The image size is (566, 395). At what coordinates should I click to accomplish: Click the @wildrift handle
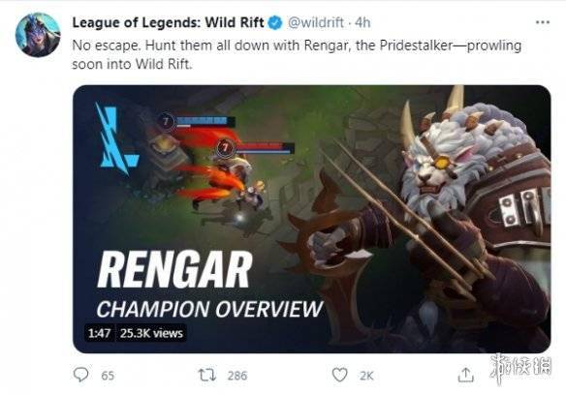(315, 22)
